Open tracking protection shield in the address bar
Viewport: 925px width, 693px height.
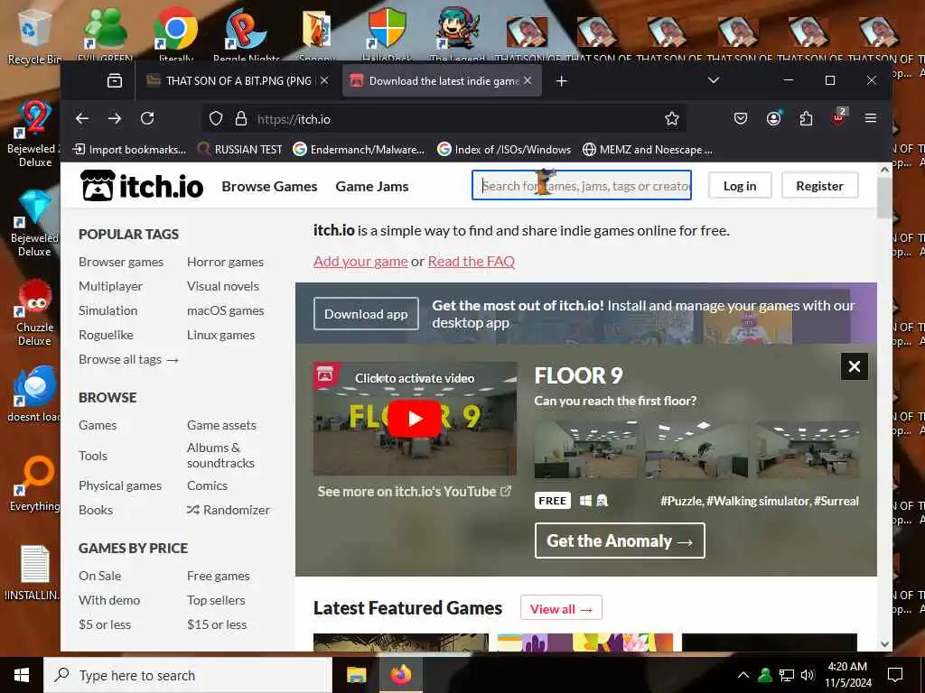(216, 119)
